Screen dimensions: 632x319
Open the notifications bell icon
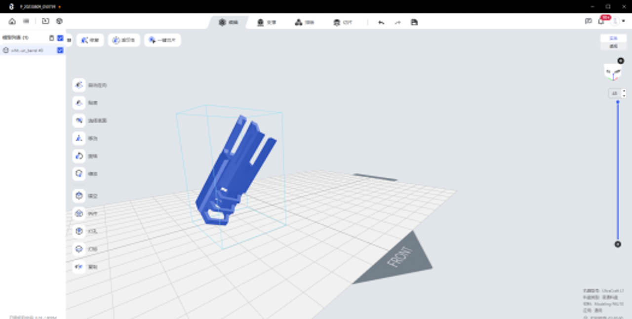601,21
